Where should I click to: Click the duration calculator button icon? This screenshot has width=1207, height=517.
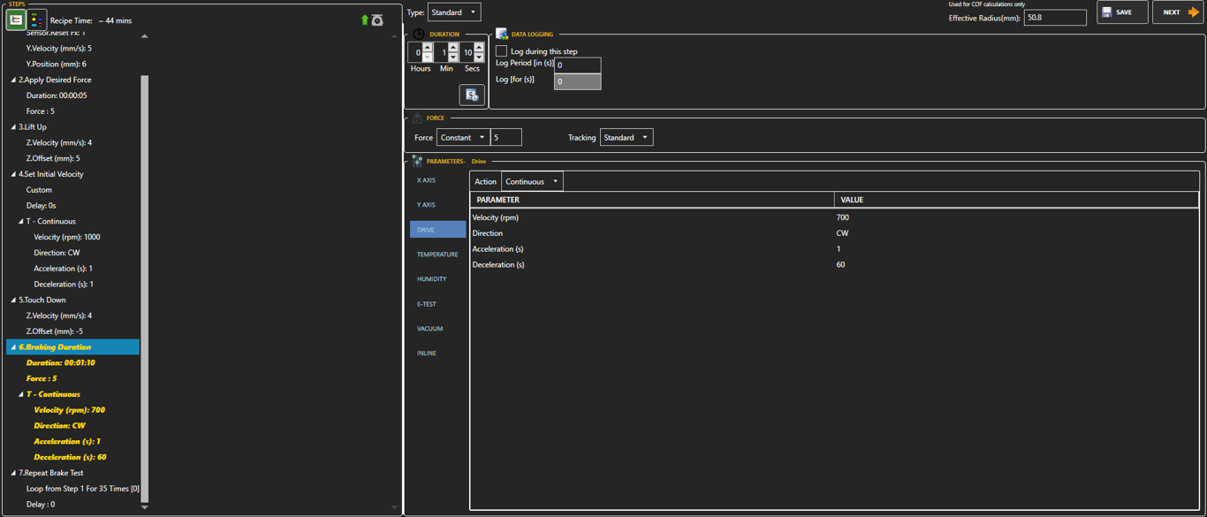[x=472, y=95]
